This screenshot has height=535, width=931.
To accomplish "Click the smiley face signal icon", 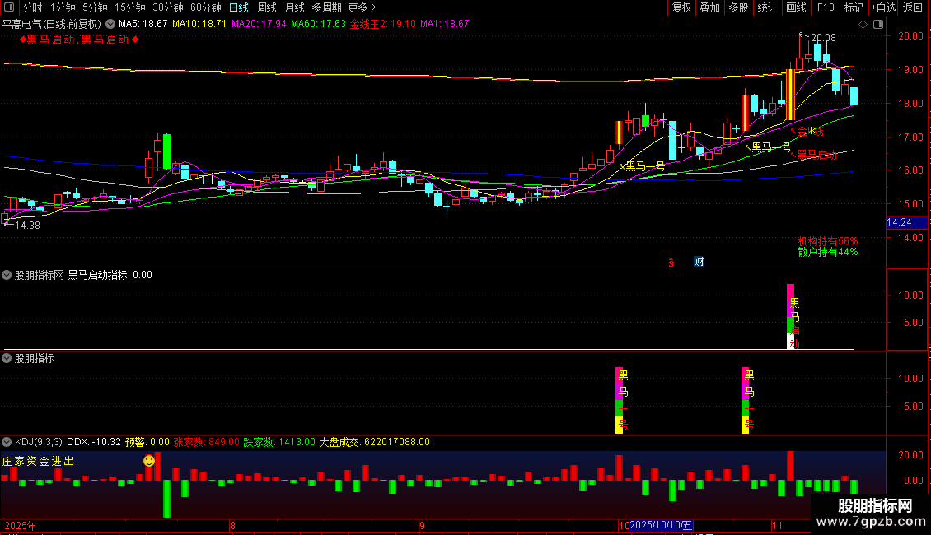I will pyautogui.click(x=149, y=460).
